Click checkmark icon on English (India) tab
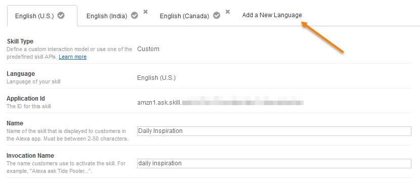Viewport: 420px width, 183px height. pos(135,16)
